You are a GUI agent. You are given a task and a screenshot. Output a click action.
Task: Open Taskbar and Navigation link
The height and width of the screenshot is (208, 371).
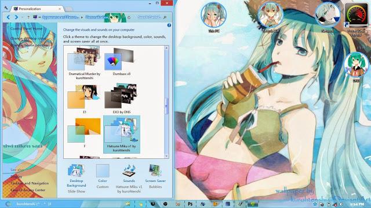30,183
